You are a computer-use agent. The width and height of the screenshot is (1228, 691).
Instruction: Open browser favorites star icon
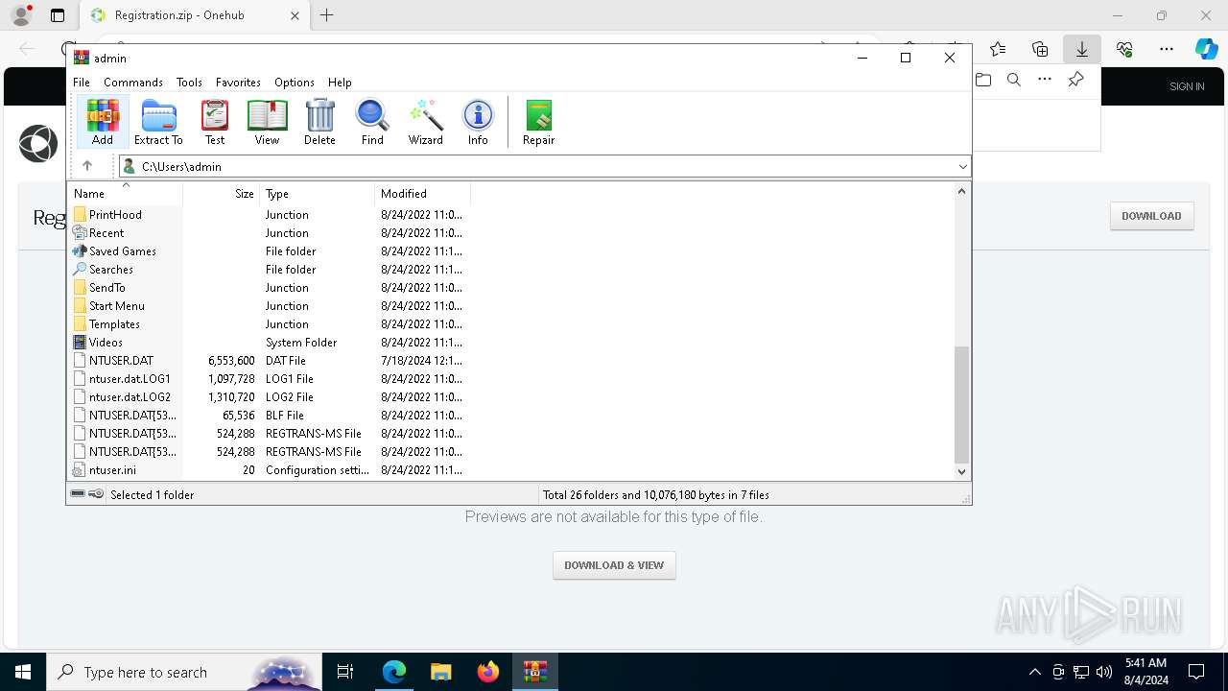(x=998, y=49)
